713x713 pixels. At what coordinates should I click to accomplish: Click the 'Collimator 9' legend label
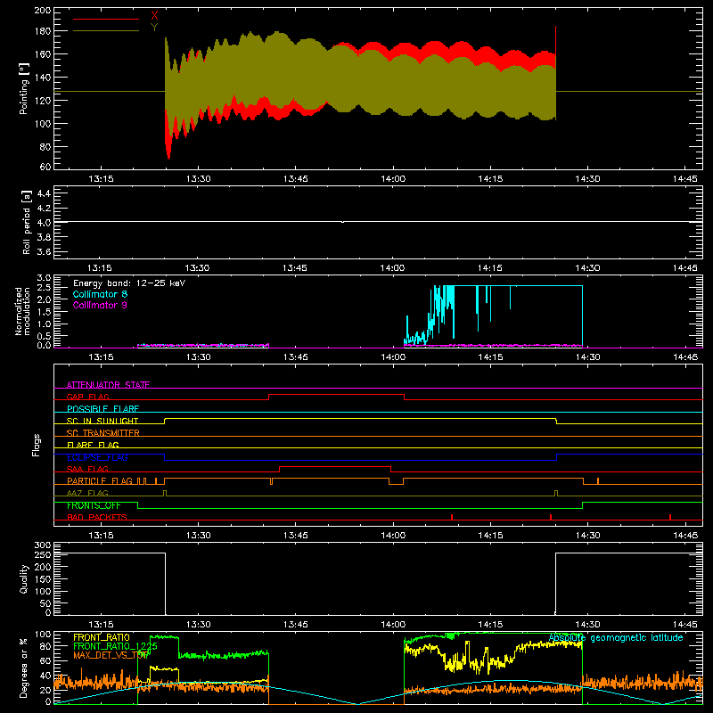pyautogui.click(x=100, y=305)
